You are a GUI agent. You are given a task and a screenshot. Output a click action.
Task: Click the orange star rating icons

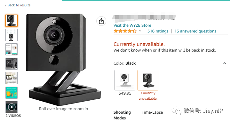tap(125, 31)
